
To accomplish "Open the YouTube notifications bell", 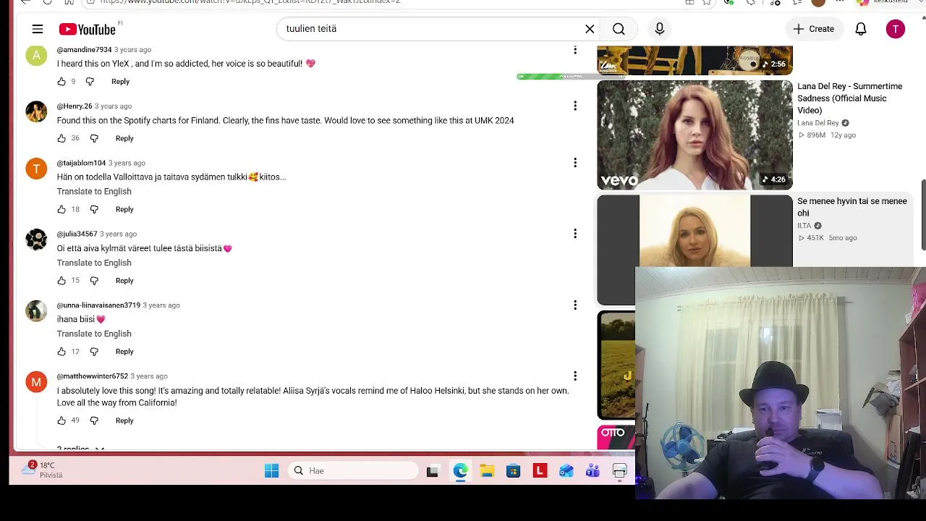I will click(x=861, y=29).
